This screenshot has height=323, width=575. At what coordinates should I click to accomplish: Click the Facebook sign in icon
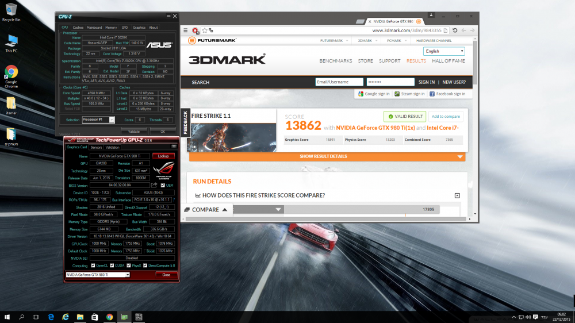coord(432,94)
